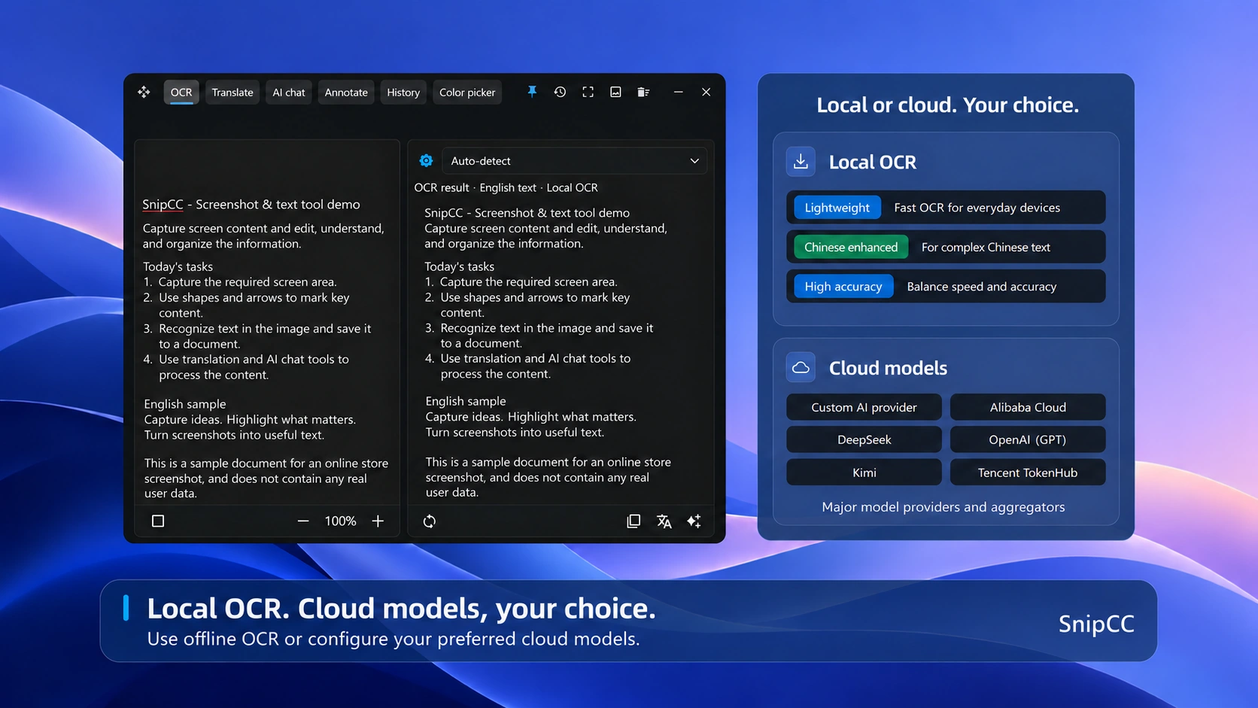Click the clear list trash icon

643,92
